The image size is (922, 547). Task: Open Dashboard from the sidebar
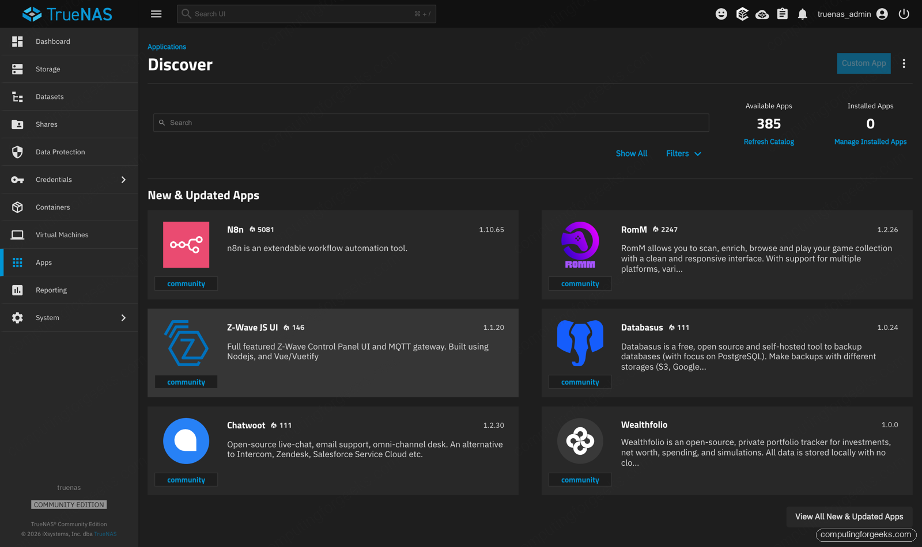(69, 41)
